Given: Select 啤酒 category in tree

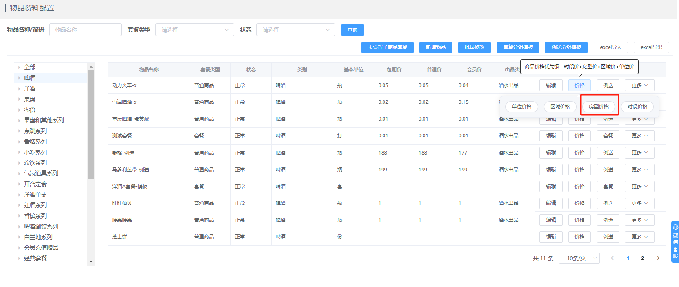Looking at the screenshot, I should (x=30, y=78).
